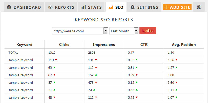Click the Clicks column header
The width and height of the screenshot is (208, 103).
click(64, 45)
